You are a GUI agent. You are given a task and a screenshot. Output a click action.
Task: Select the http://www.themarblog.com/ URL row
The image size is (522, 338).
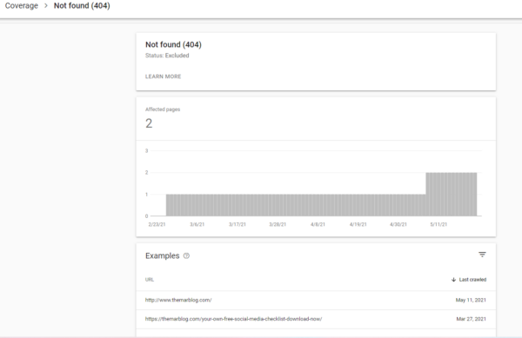point(316,300)
